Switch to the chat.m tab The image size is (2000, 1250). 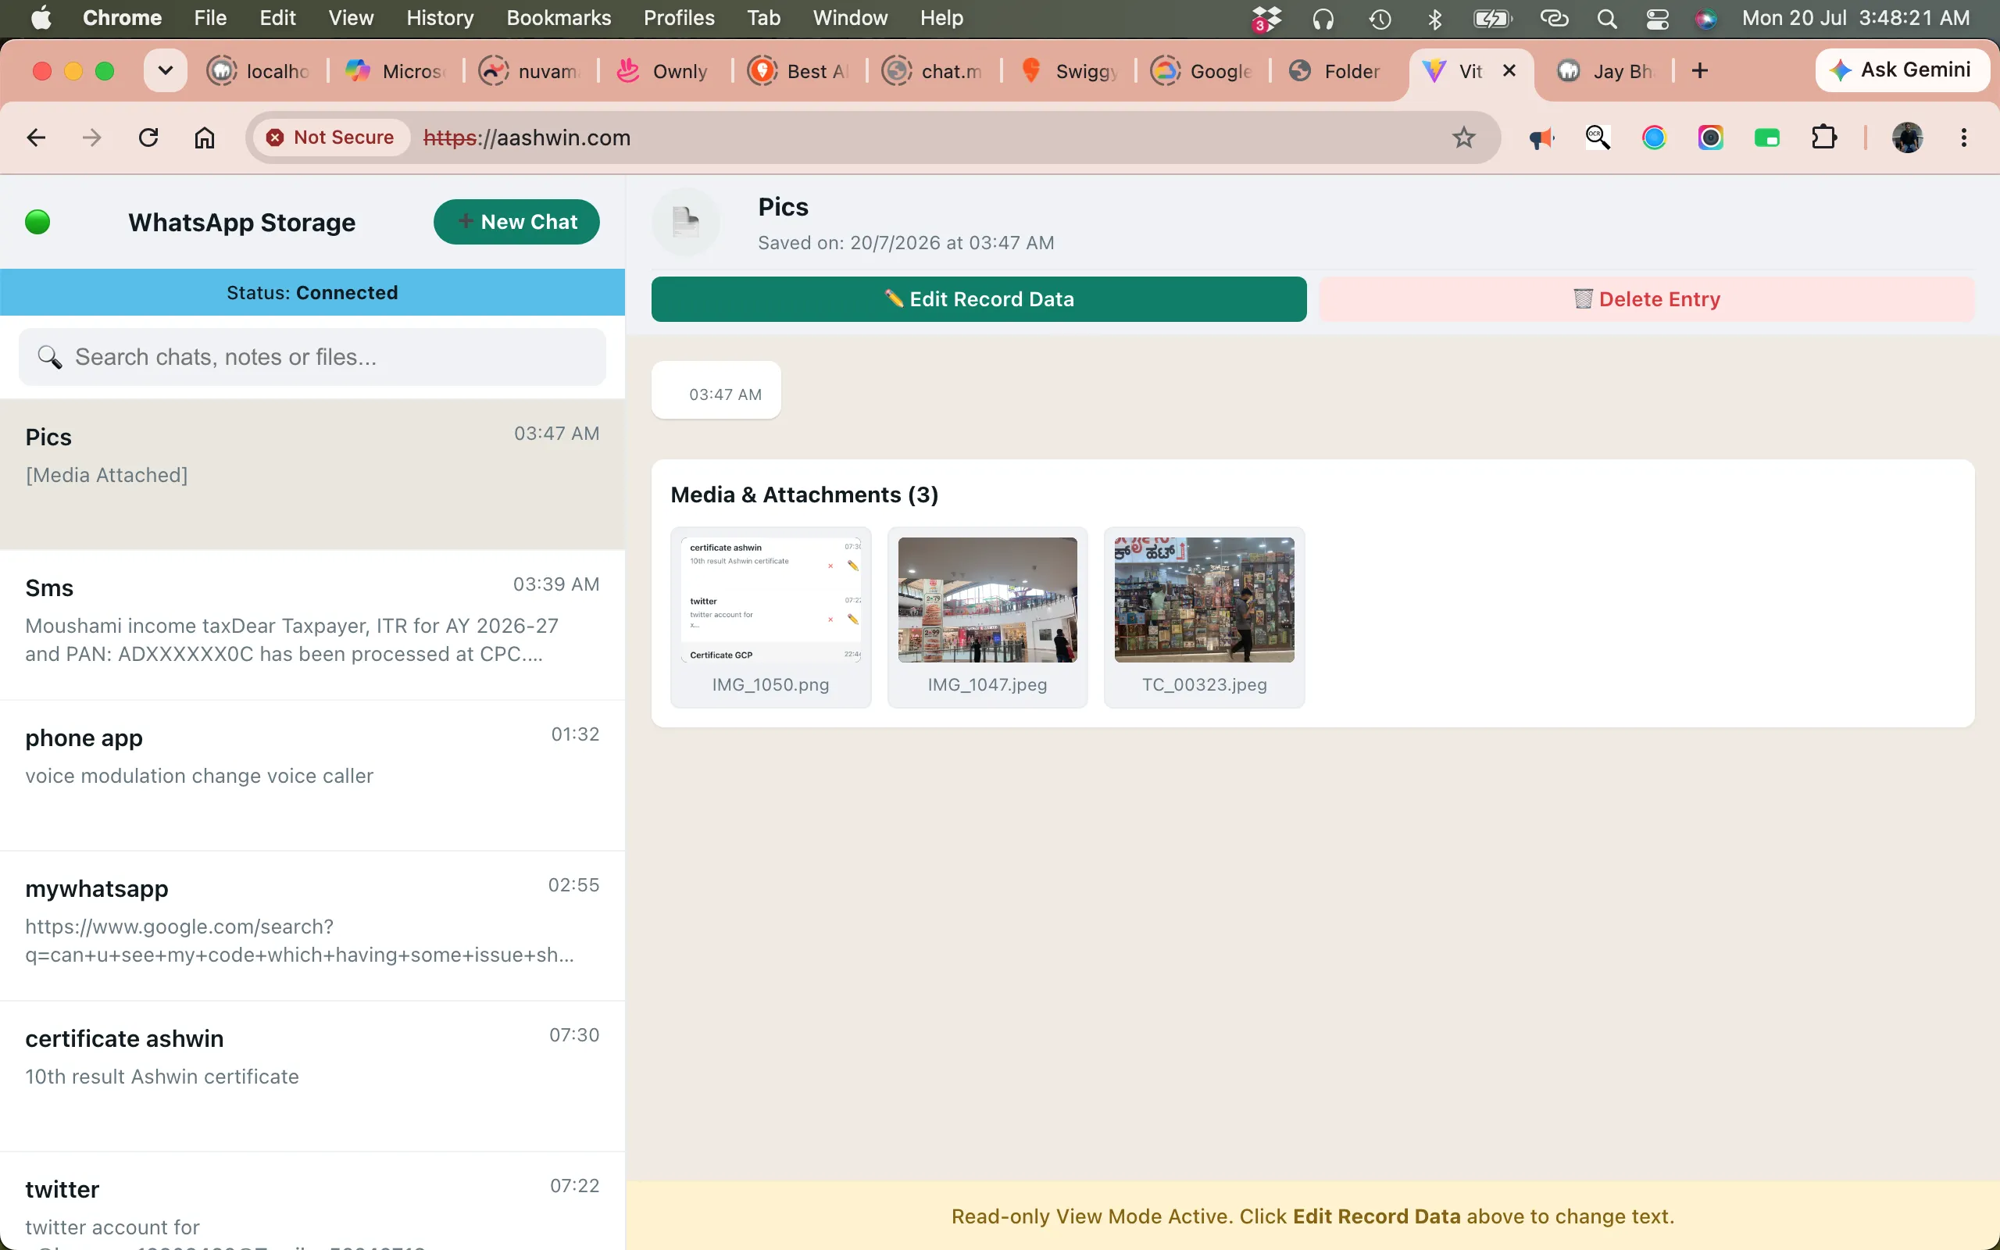pyautogui.click(x=932, y=71)
